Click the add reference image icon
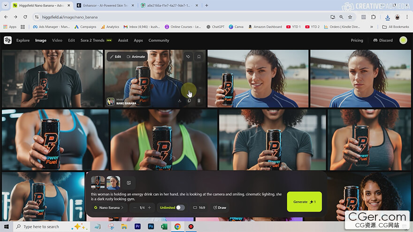This screenshot has width=413, height=232. click(x=129, y=183)
